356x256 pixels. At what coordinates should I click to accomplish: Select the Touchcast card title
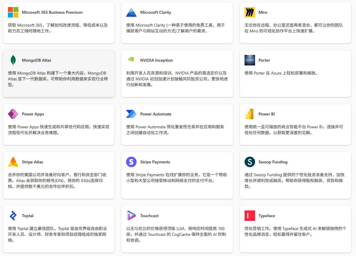pyautogui.click(x=149, y=216)
